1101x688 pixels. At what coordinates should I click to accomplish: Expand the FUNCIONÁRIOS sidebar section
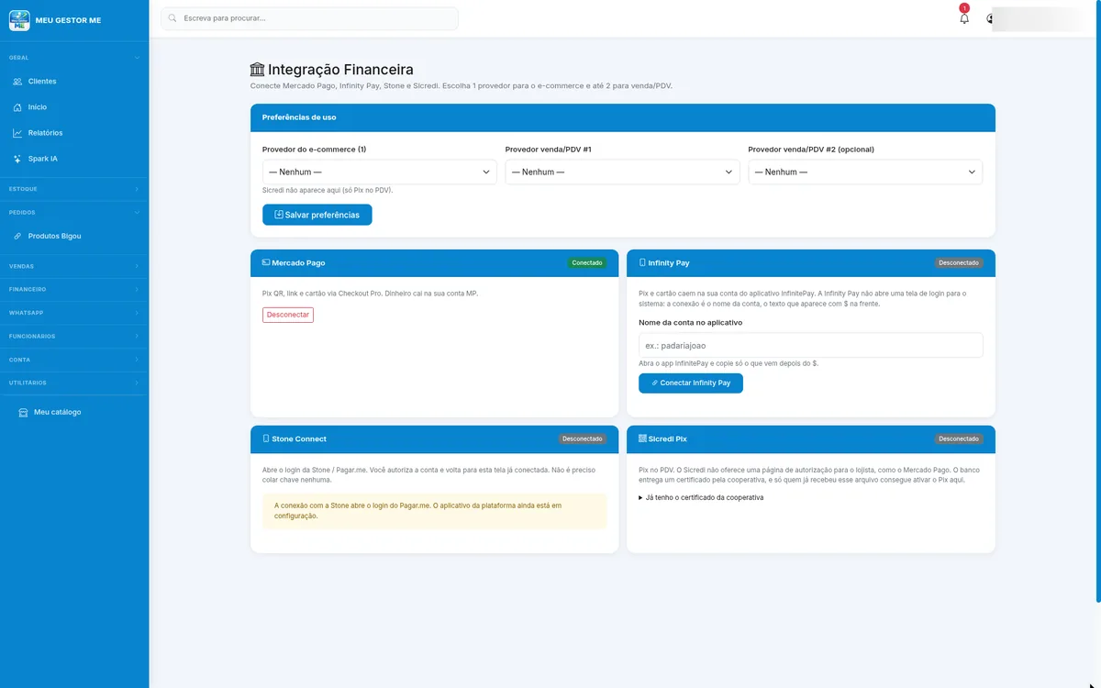point(74,336)
